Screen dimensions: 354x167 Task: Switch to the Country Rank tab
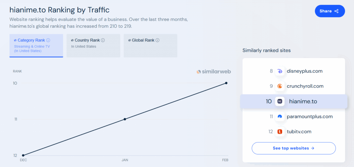point(93,45)
